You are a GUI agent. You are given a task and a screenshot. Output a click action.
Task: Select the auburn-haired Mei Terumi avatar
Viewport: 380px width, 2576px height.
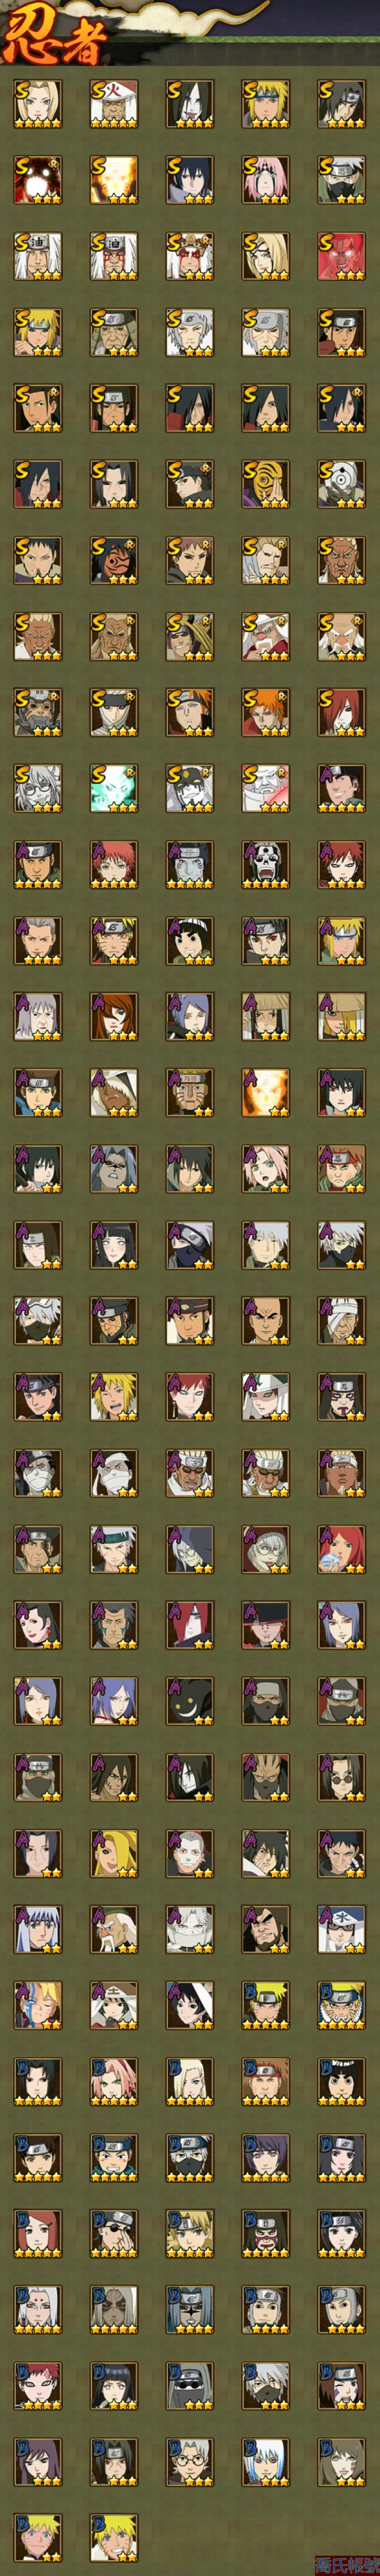[x=113, y=1016]
